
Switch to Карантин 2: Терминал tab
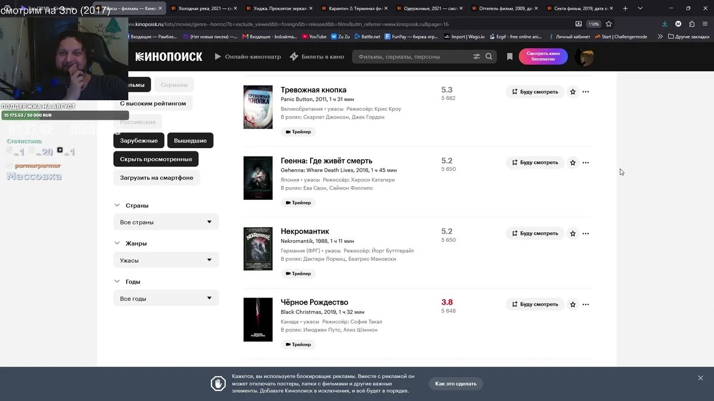point(354,8)
